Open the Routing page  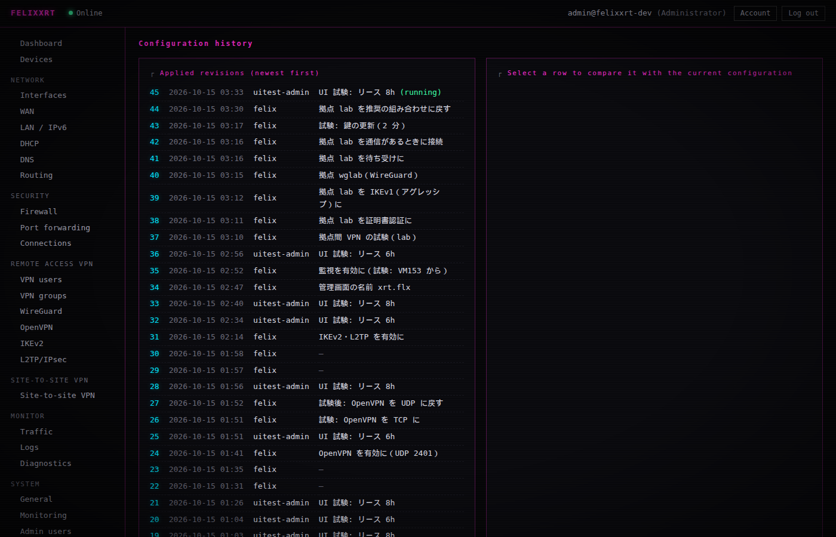[x=36, y=175]
